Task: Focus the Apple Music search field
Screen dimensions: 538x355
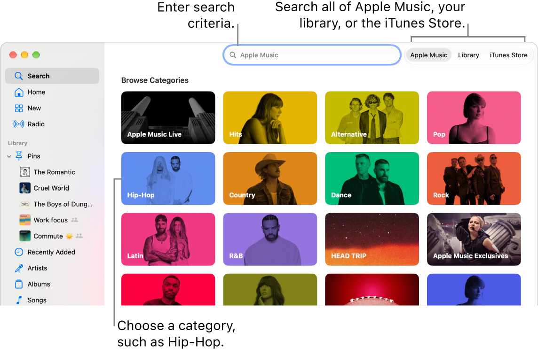Action: (x=312, y=55)
